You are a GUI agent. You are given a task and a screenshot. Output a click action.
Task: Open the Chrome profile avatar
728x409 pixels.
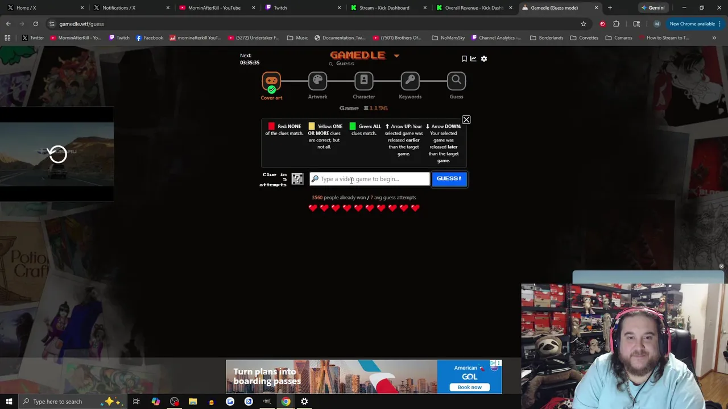[x=657, y=24]
